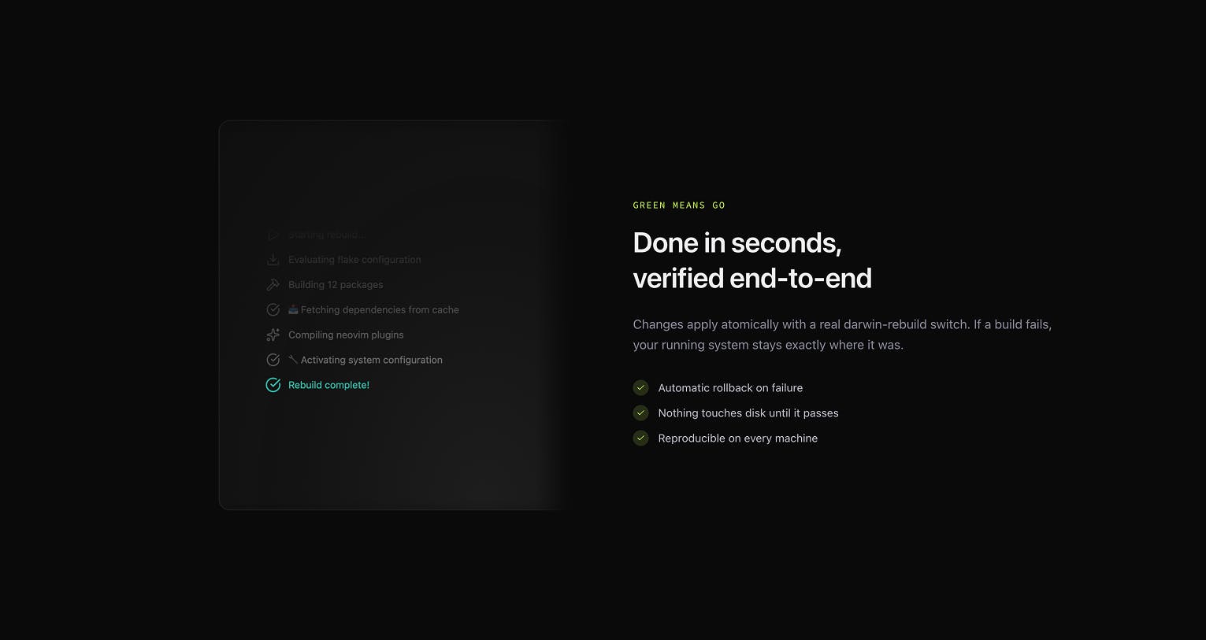The width and height of the screenshot is (1206, 640).
Task: Click the 'Nothing touches disk until it passes' text
Action: [748, 413]
